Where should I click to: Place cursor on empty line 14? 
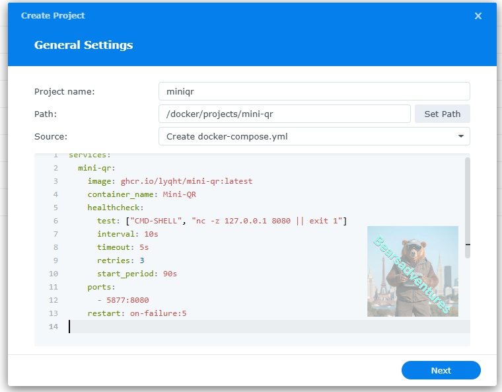click(x=269, y=327)
